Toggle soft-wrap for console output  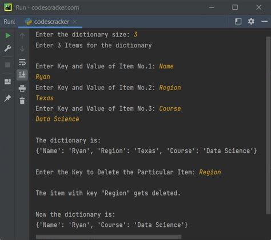coord(22,62)
